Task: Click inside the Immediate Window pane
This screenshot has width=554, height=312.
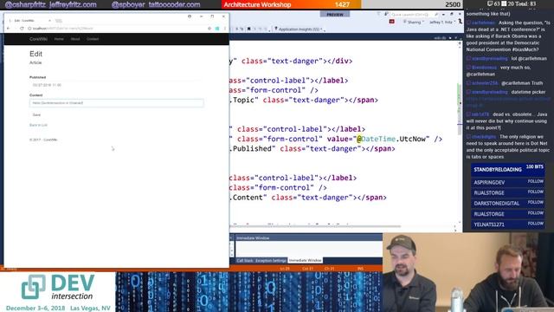Action: pyautogui.click(x=308, y=249)
